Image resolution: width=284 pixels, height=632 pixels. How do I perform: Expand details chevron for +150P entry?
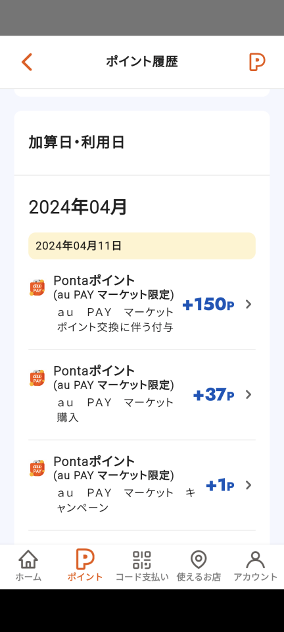(248, 304)
